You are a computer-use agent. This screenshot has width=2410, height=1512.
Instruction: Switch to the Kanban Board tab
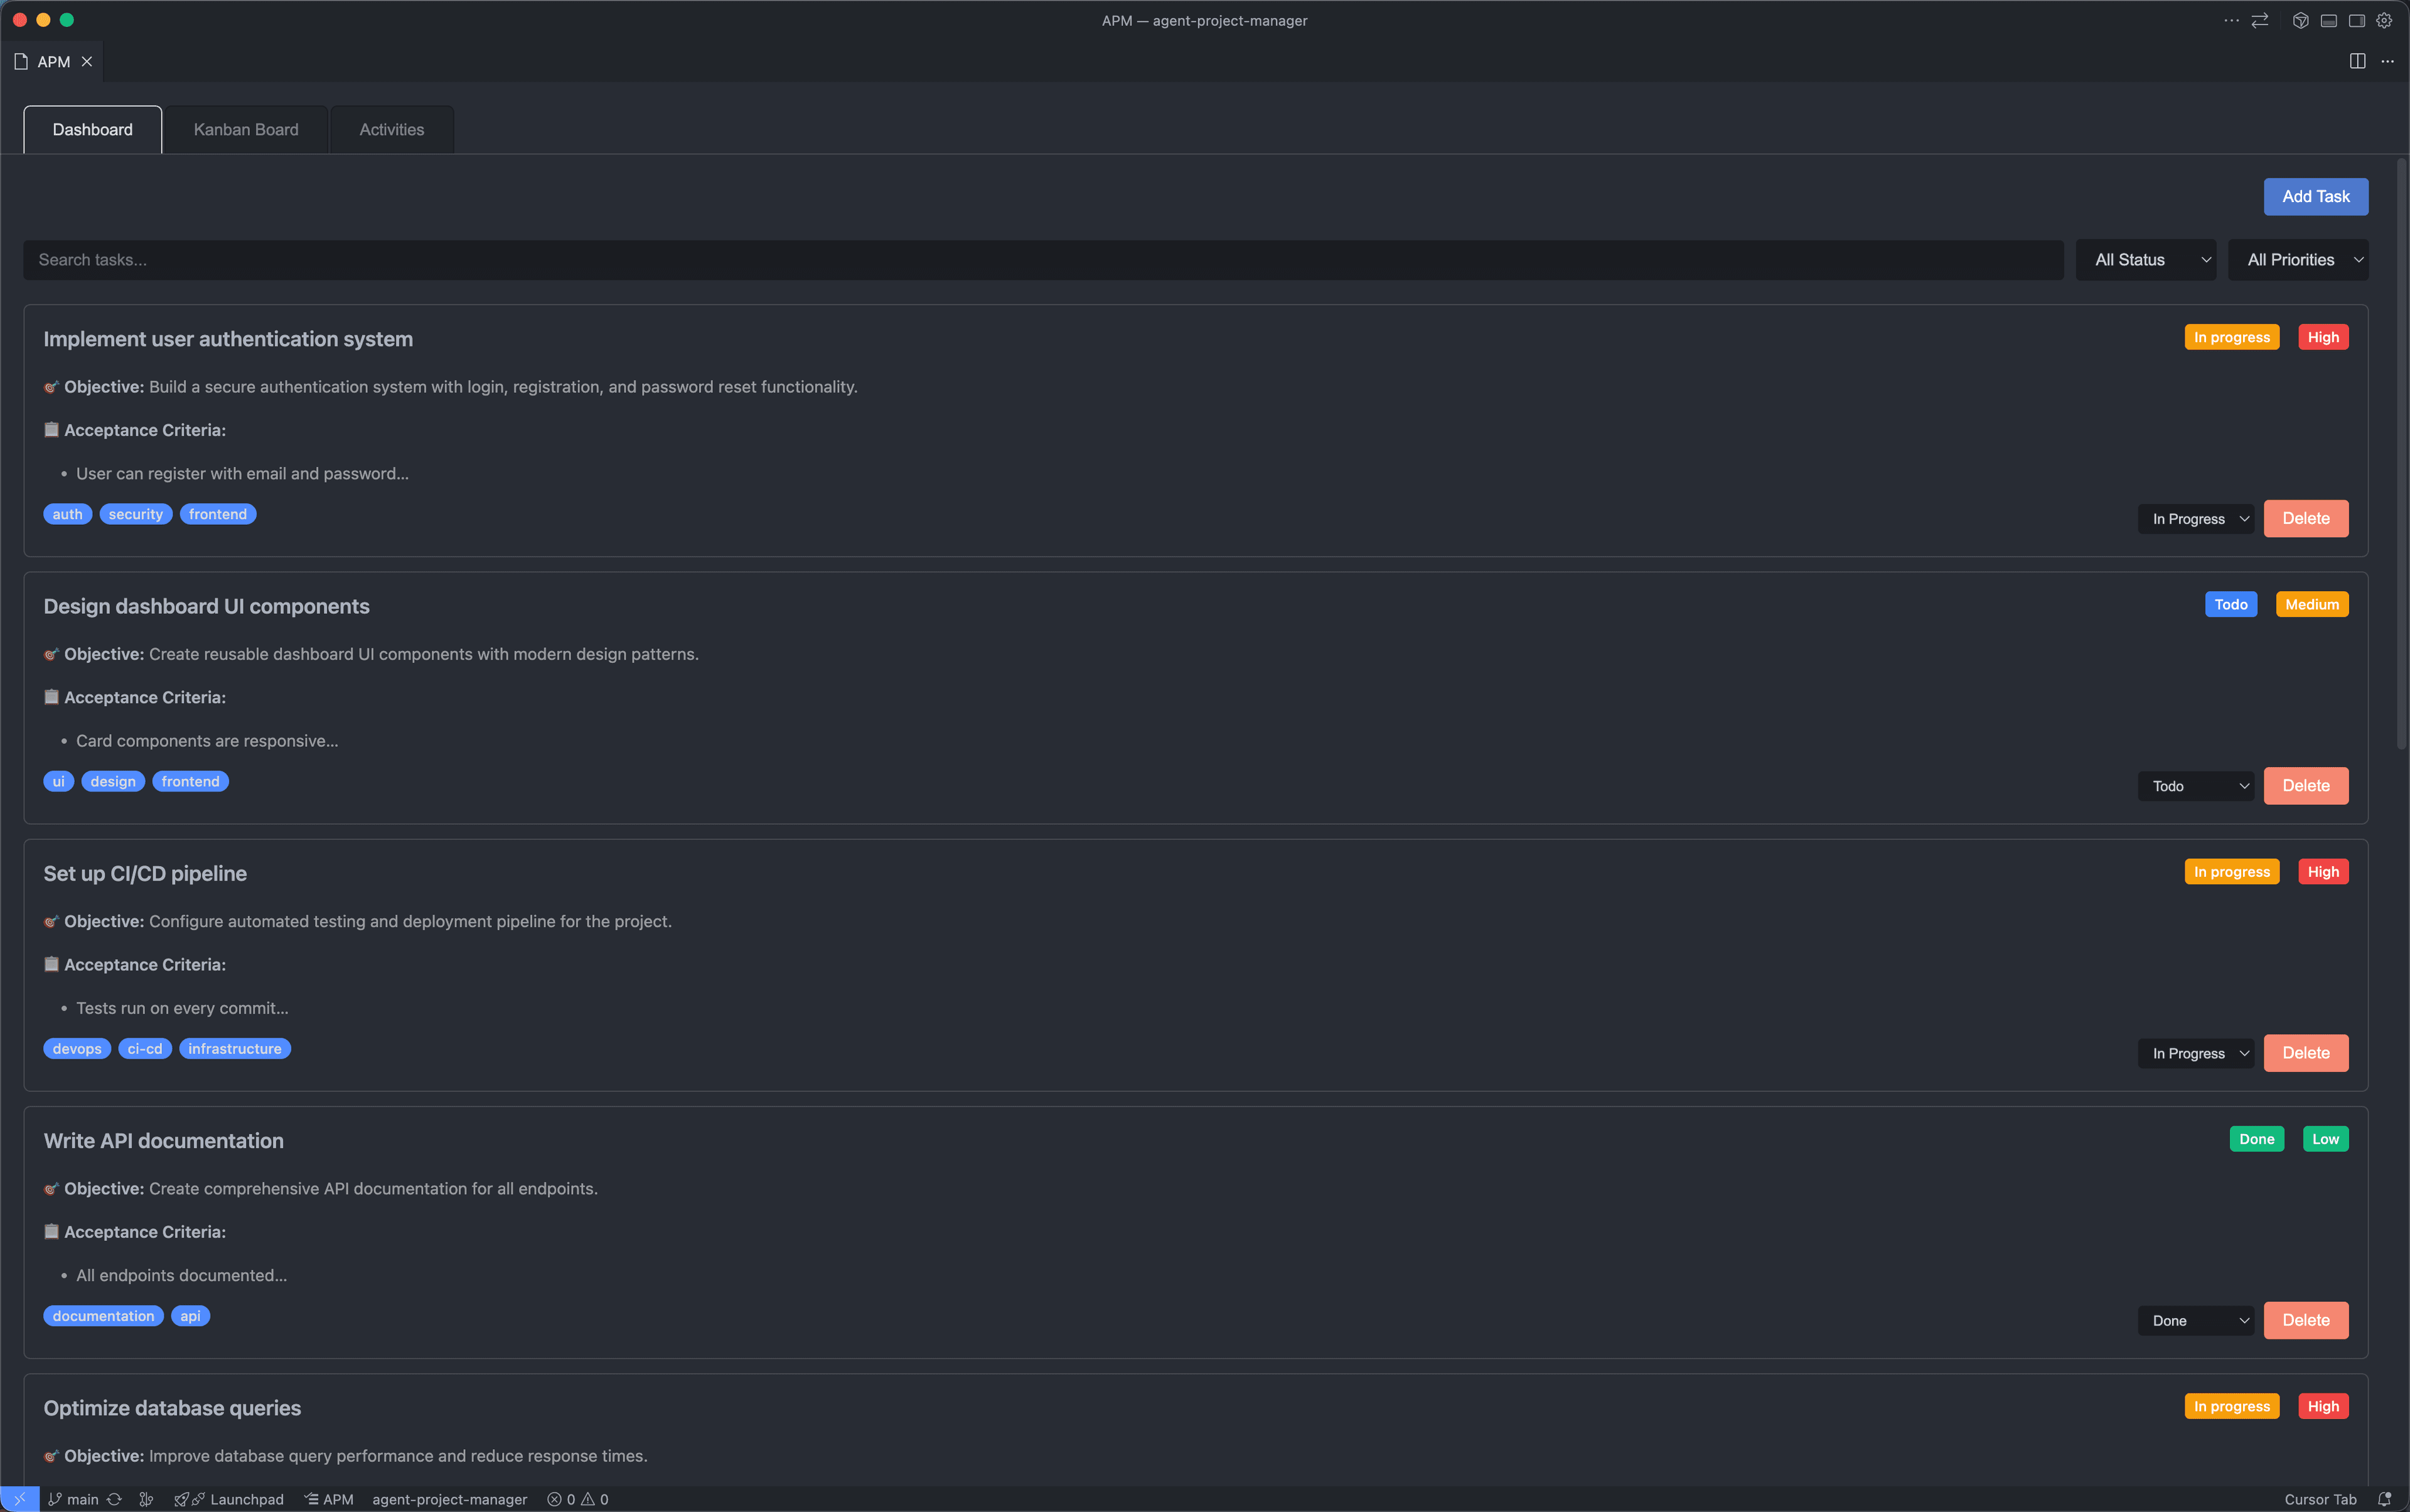click(245, 129)
